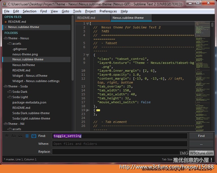This screenshot has height=173, width=217.
Task: Select the Nexus.sublime-theme tab
Action: (131, 18)
